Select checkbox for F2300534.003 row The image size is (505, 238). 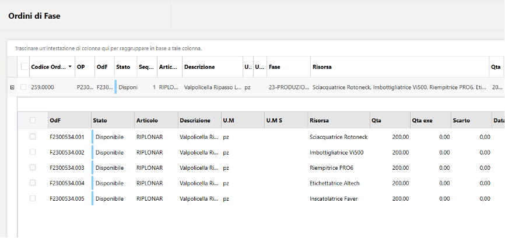coord(33,167)
